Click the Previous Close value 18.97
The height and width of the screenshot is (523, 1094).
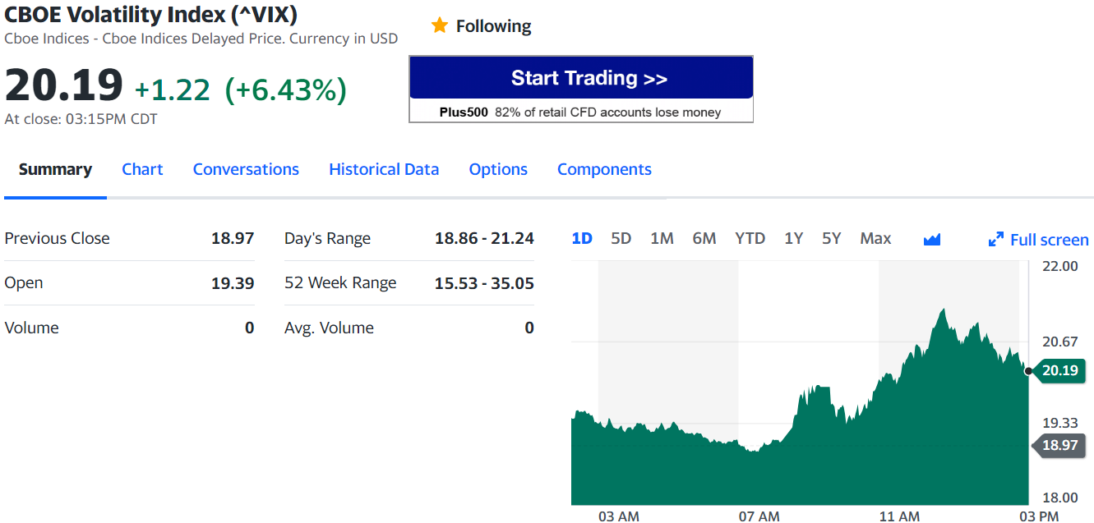(233, 238)
